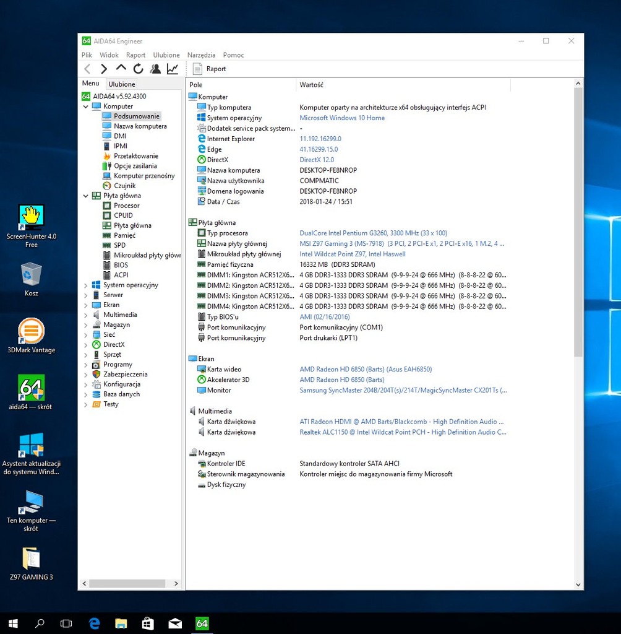Click the Pole column header

click(x=241, y=85)
